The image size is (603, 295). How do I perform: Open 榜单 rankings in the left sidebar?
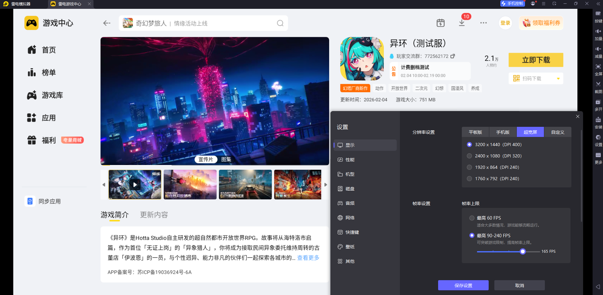[42, 72]
